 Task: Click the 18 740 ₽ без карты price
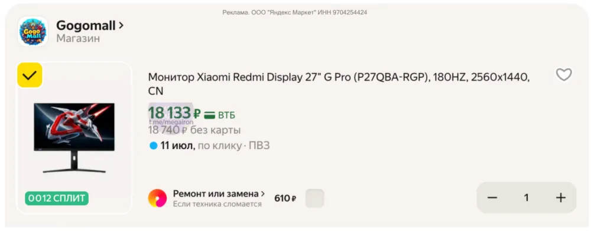click(x=194, y=130)
